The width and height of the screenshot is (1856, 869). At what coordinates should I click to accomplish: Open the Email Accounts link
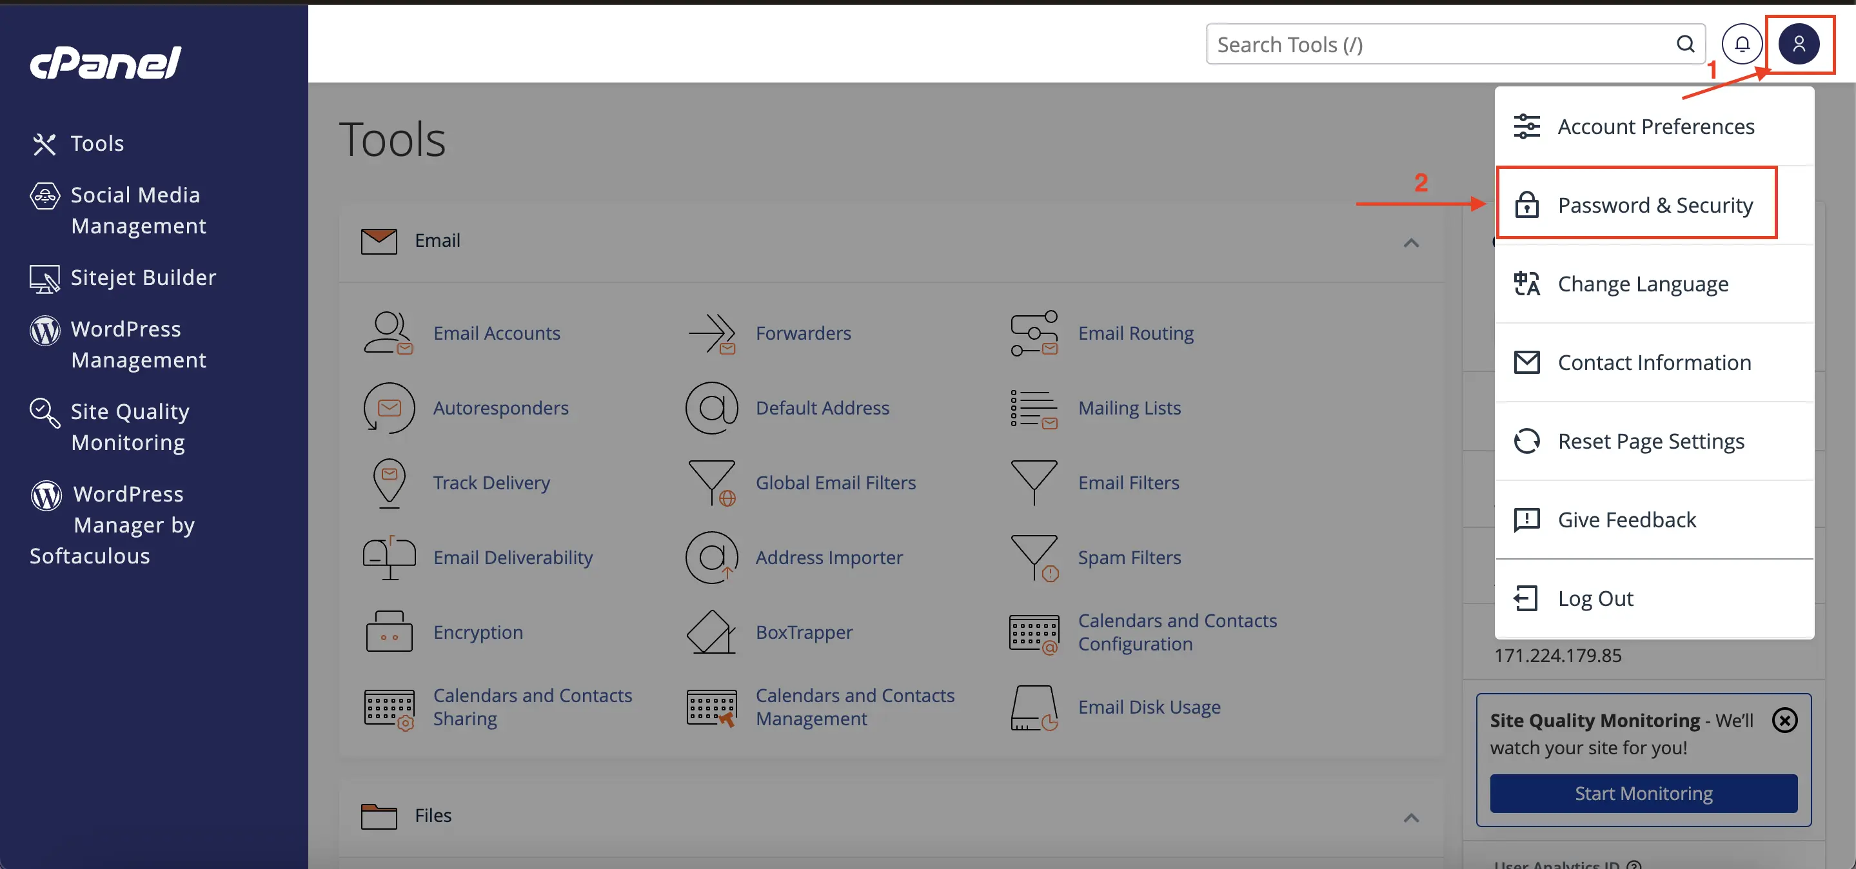pyautogui.click(x=497, y=333)
